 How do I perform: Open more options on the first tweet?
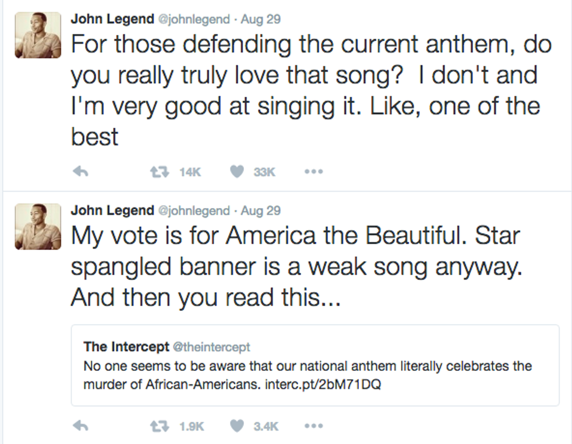pos(313,172)
